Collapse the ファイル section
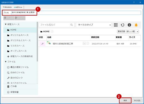This screenshot has height=104, width=144. (6, 62)
